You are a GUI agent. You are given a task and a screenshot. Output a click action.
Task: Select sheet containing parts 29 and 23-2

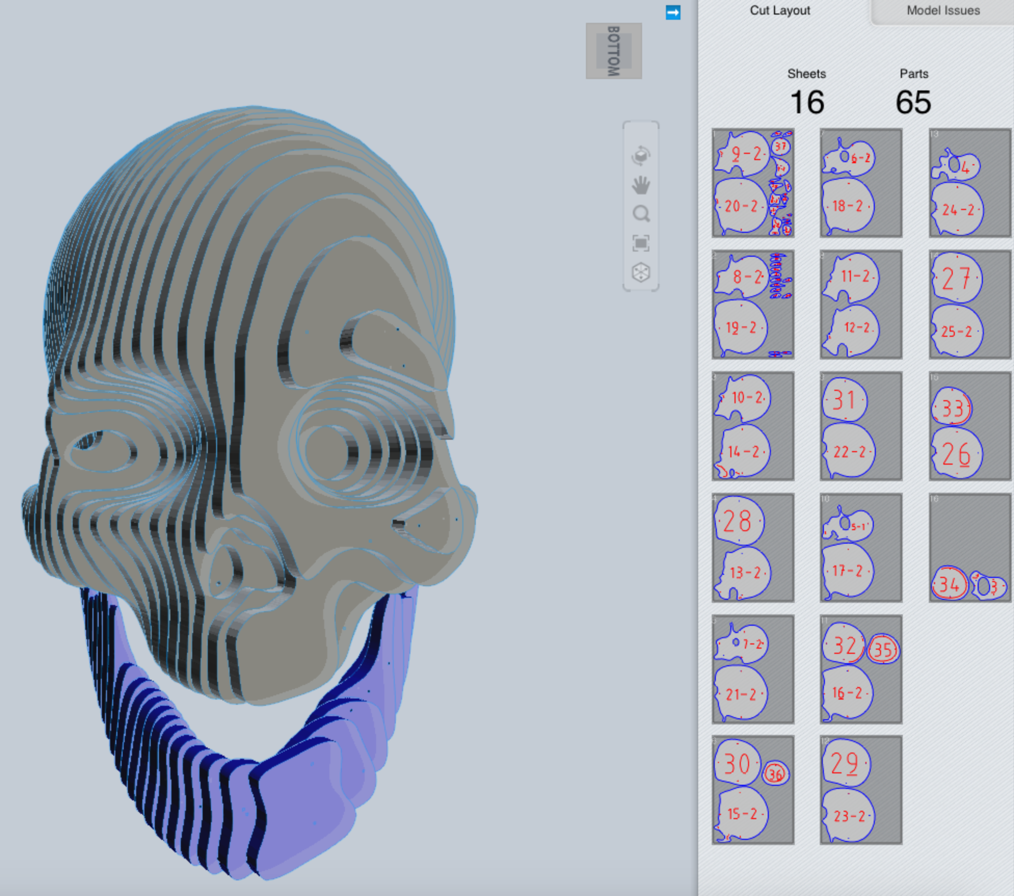(861, 789)
